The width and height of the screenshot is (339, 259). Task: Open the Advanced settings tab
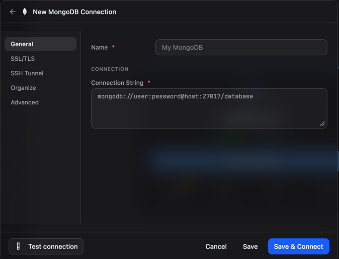pos(40,102)
